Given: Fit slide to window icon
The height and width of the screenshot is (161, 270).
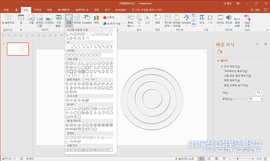Looking at the screenshot, I should [265, 158].
